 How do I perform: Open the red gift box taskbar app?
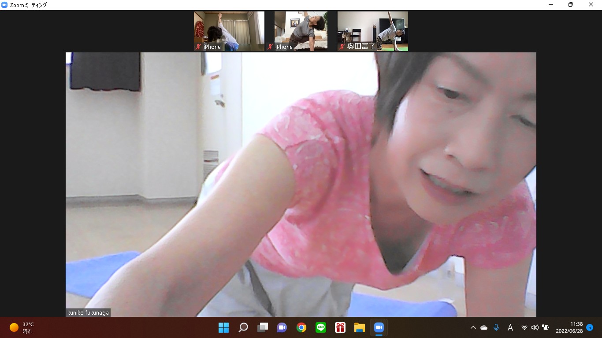click(340, 327)
